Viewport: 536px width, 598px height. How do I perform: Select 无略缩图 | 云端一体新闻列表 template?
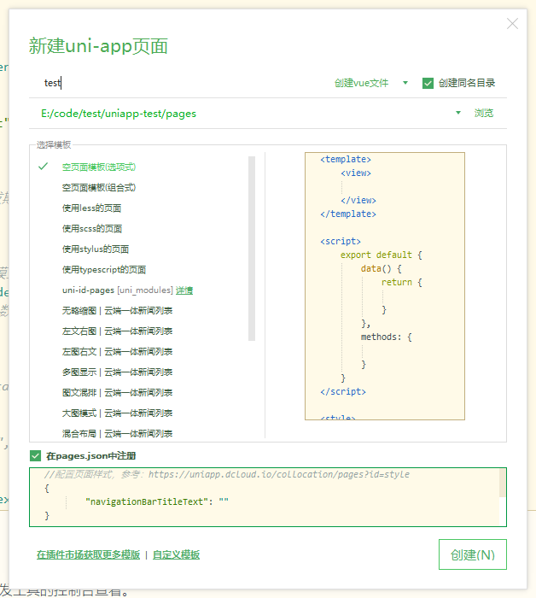pyautogui.click(x=117, y=311)
